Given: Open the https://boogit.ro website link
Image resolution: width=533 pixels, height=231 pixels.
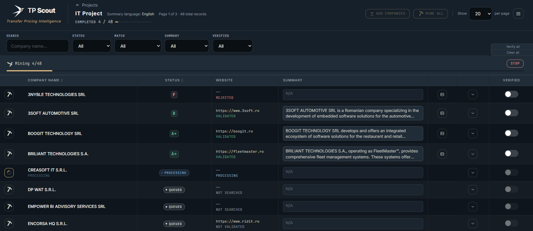Looking at the screenshot, I should pyautogui.click(x=234, y=131).
